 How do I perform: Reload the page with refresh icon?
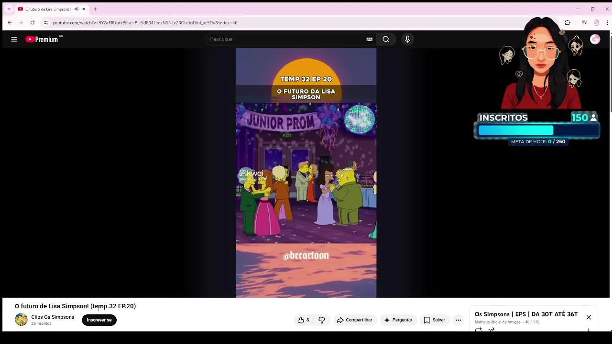(33, 22)
